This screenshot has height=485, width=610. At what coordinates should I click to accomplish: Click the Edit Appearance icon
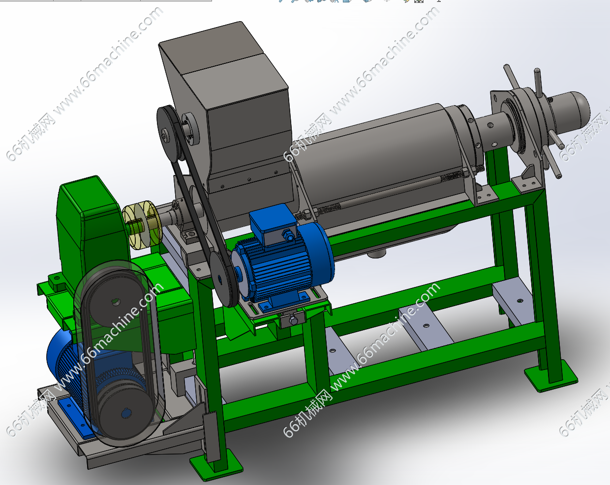[406, 1]
